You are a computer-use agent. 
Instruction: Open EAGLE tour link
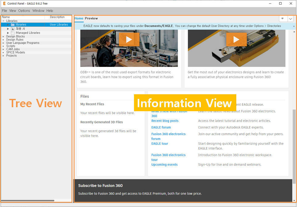(x=160, y=144)
